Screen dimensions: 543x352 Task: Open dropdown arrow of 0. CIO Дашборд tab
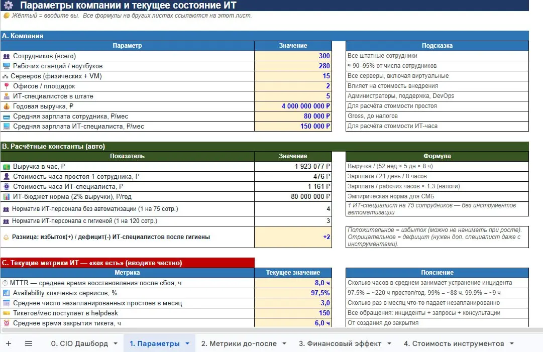pyautogui.click(x=116, y=343)
